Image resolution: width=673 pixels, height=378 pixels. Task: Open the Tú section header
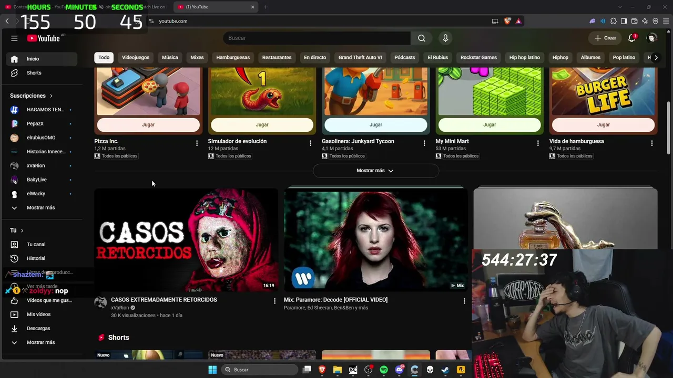pyautogui.click(x=17, y=230)
